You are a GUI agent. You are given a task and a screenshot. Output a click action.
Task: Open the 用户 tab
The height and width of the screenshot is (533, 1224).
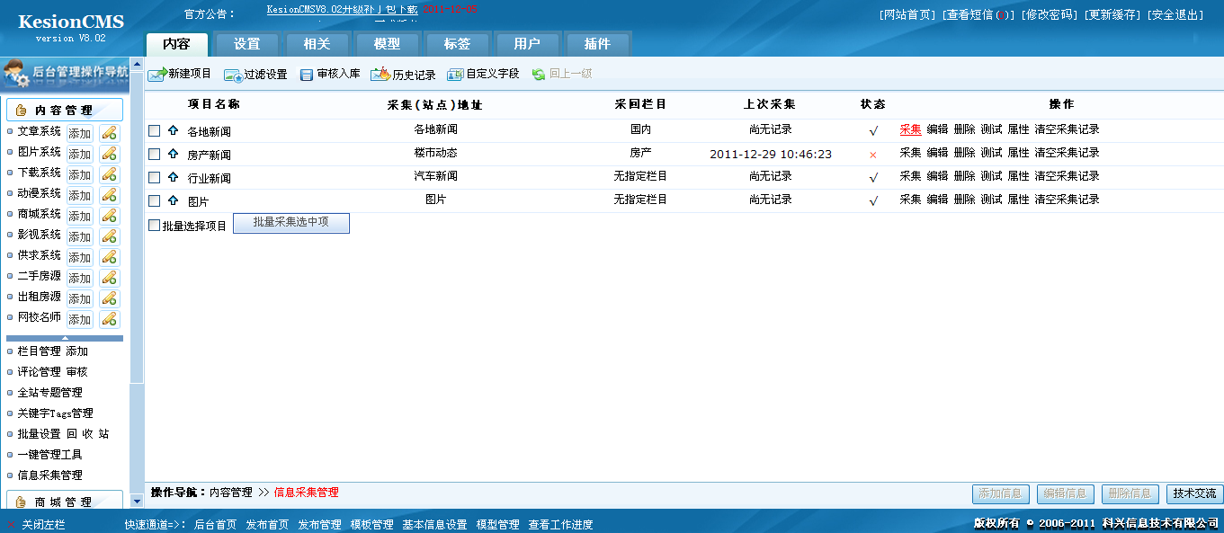[x=528, y=44]
